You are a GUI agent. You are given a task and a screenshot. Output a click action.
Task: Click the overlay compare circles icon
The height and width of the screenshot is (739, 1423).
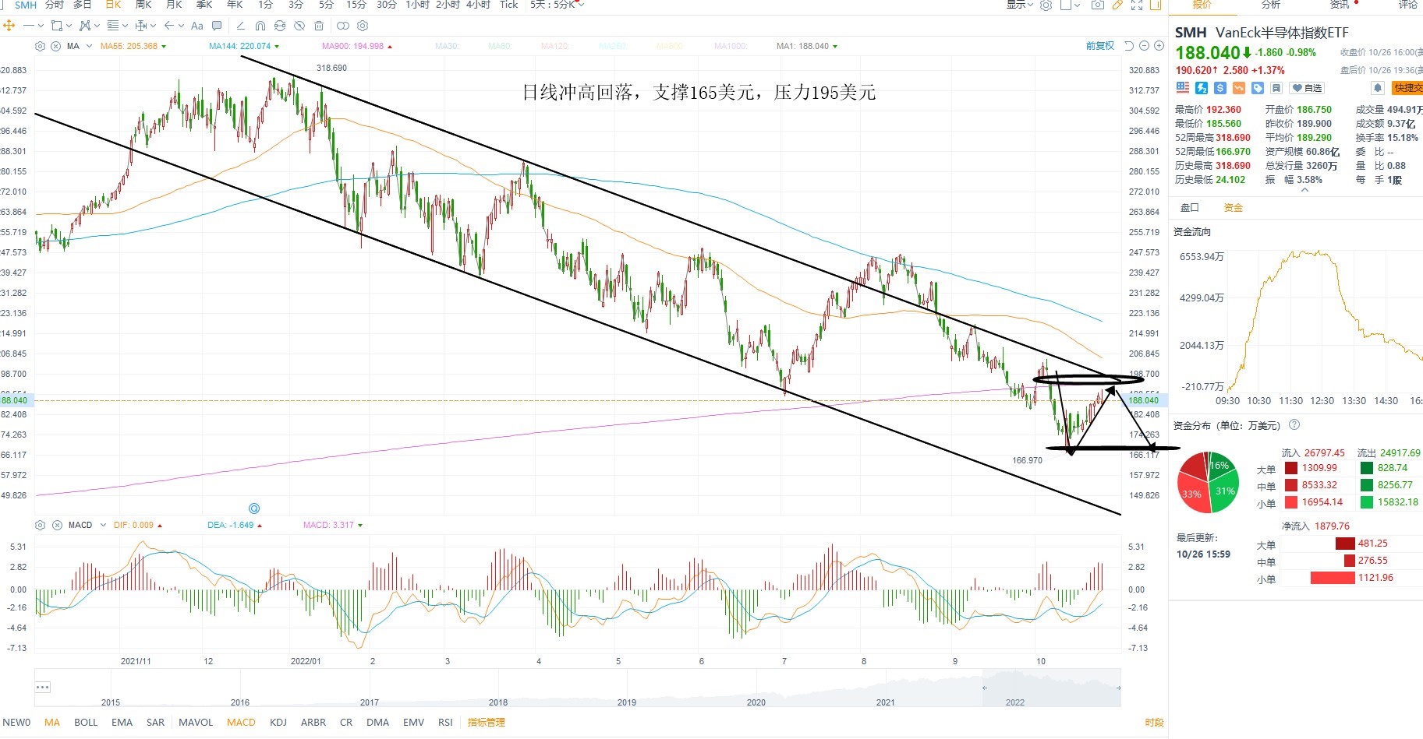(343, 26)
